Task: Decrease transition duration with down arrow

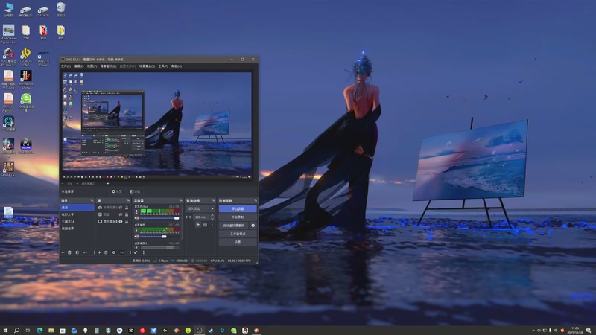Action: 212,219
